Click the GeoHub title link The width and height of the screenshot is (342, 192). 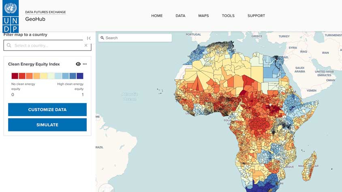coord(35,19)
